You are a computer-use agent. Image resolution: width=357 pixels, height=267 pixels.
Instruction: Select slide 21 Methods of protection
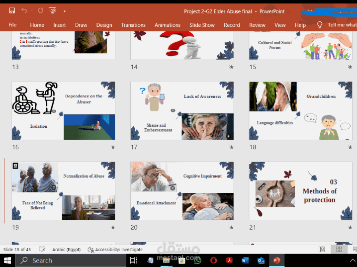click(300, 191)
